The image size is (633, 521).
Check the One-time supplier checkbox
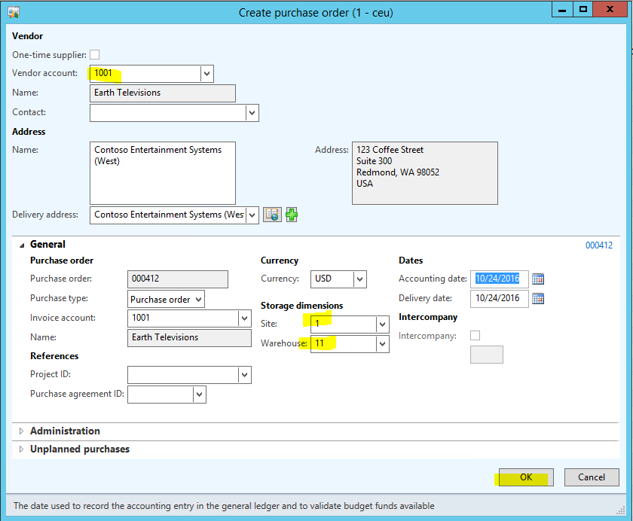pyautogui.click(x=94, y=55)
